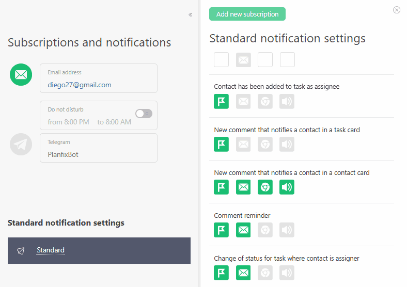This screenshot has width=407, height=287.
Task: Disable browser notification for contact card comment
Action: (x=265, y=187)
